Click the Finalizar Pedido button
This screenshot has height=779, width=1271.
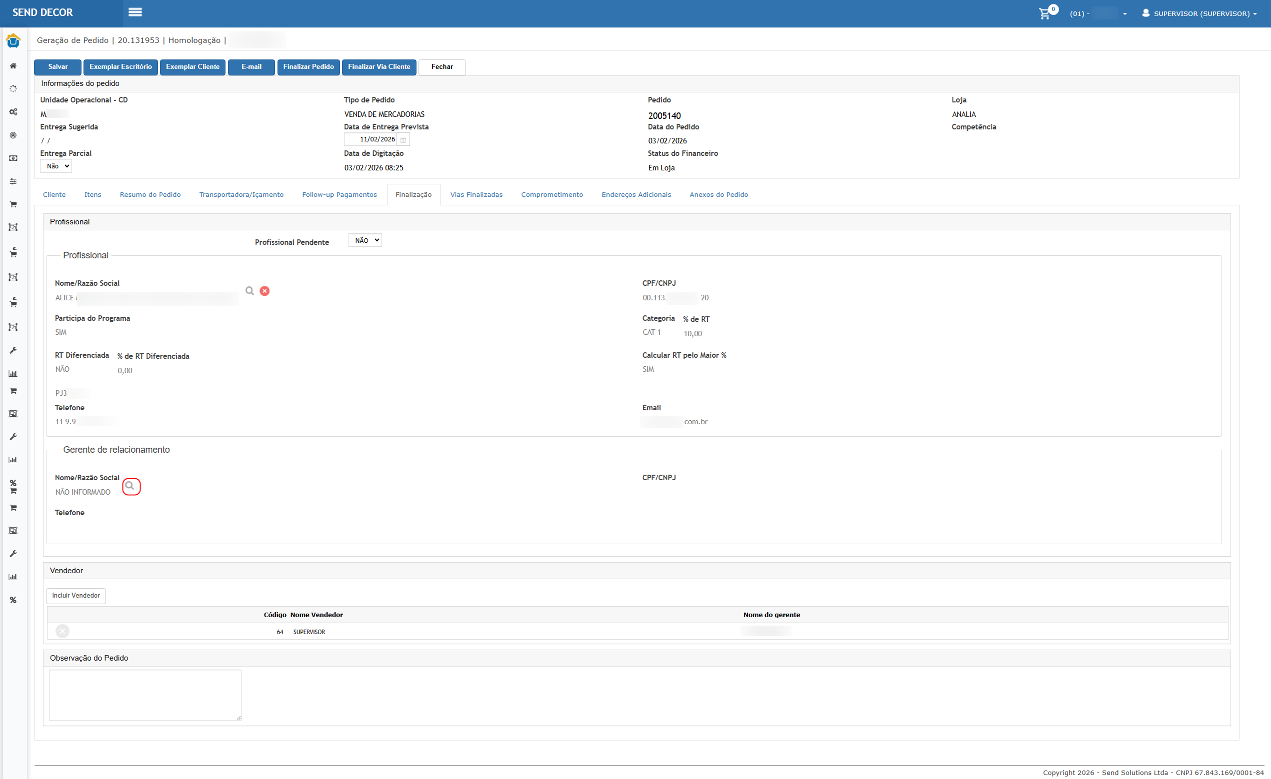308,67
